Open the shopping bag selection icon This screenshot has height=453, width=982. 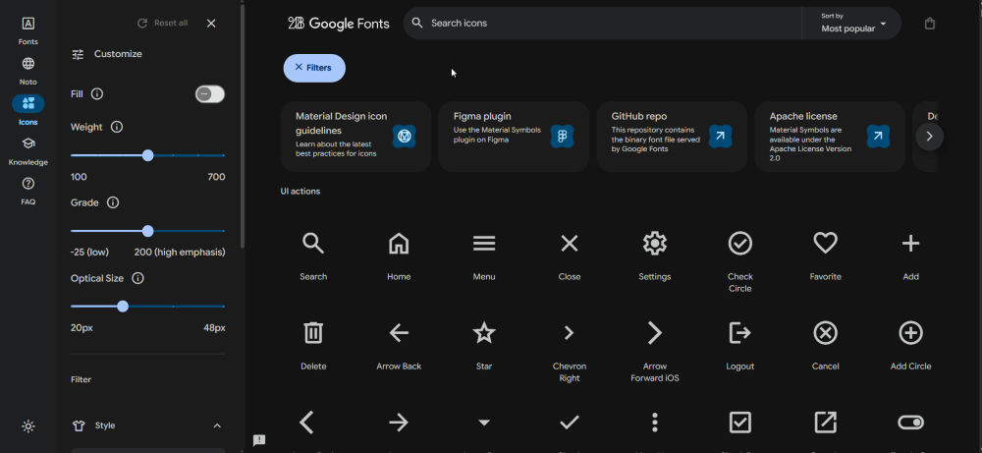click(x=929, y=24)
